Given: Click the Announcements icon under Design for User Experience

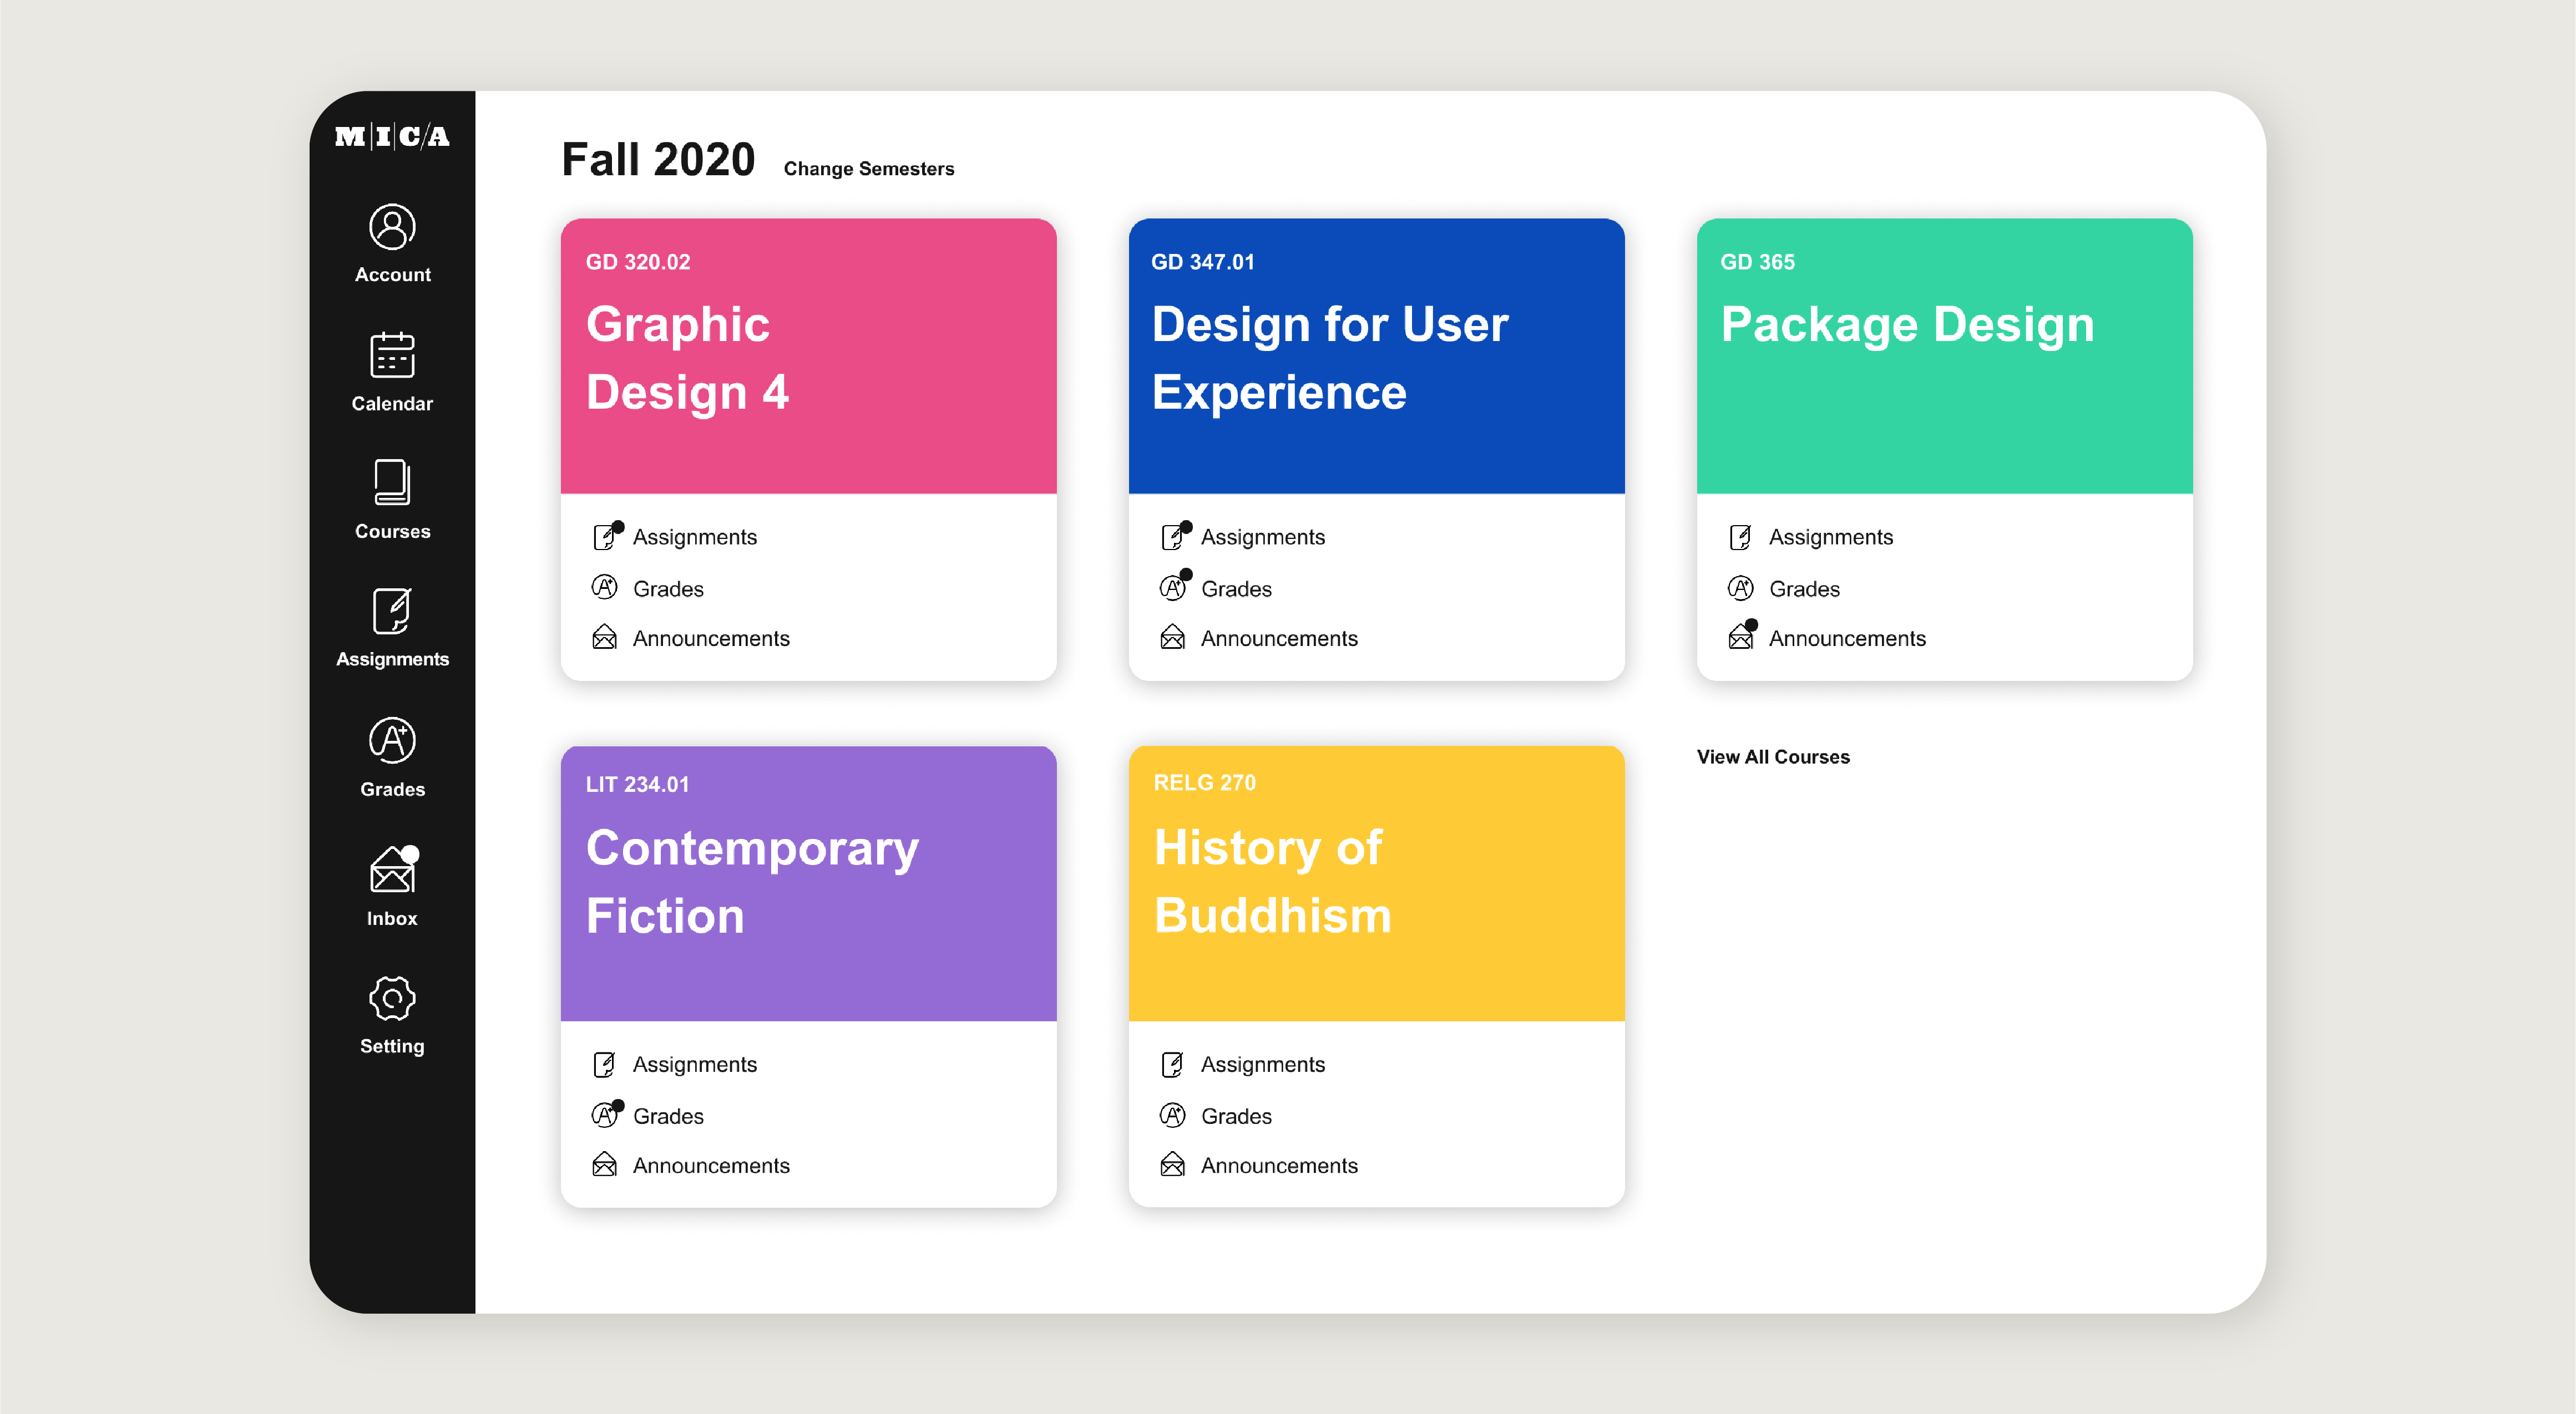Looking at the screenshot, I should (x=1172, y=638).
